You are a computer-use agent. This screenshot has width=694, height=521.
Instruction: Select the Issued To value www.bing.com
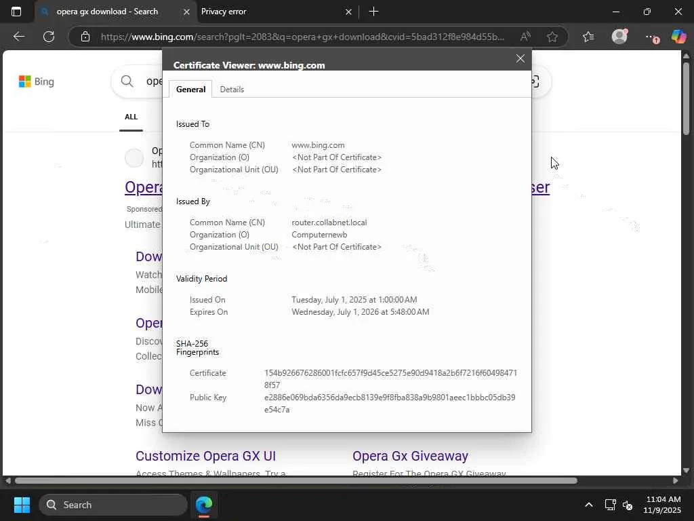(x=318, y=145)
